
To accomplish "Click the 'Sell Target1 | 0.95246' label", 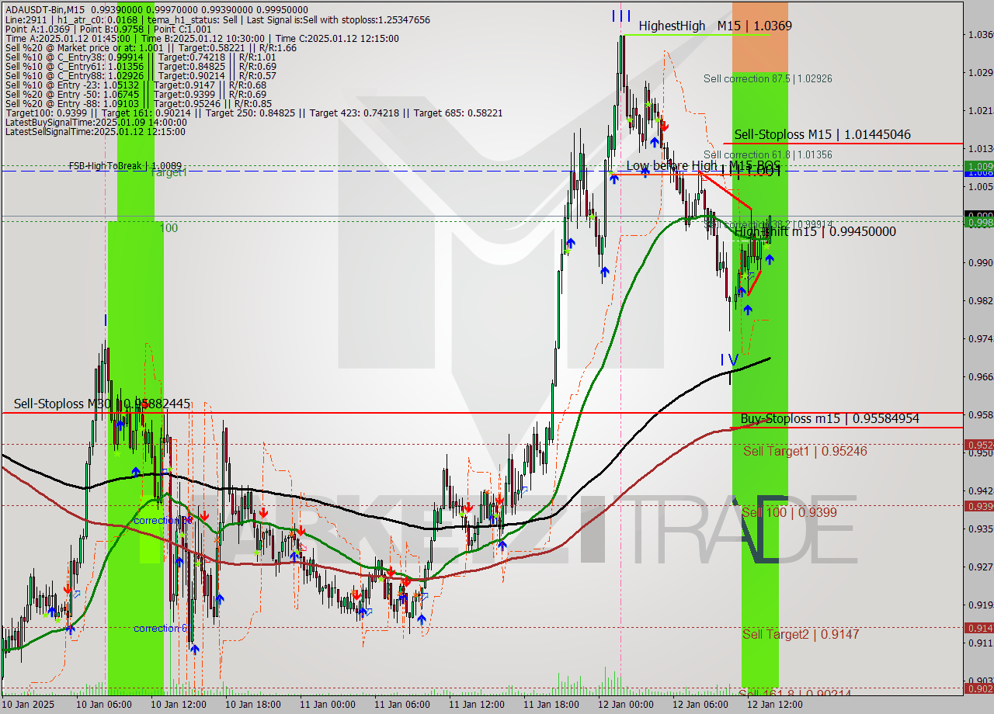I will tap(805, 451).
